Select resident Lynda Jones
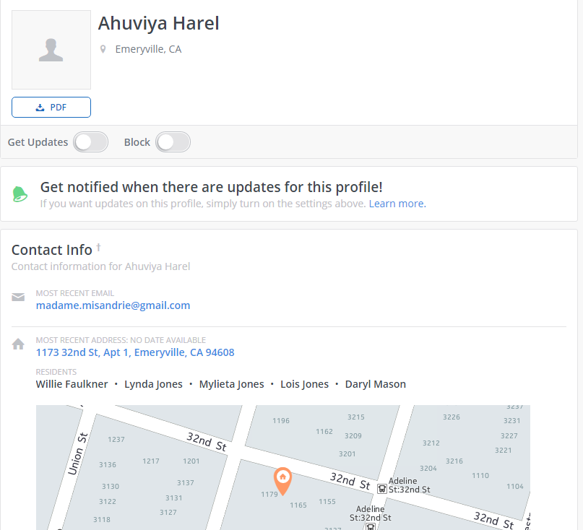 pyautogui.click(x=153, y=384)
